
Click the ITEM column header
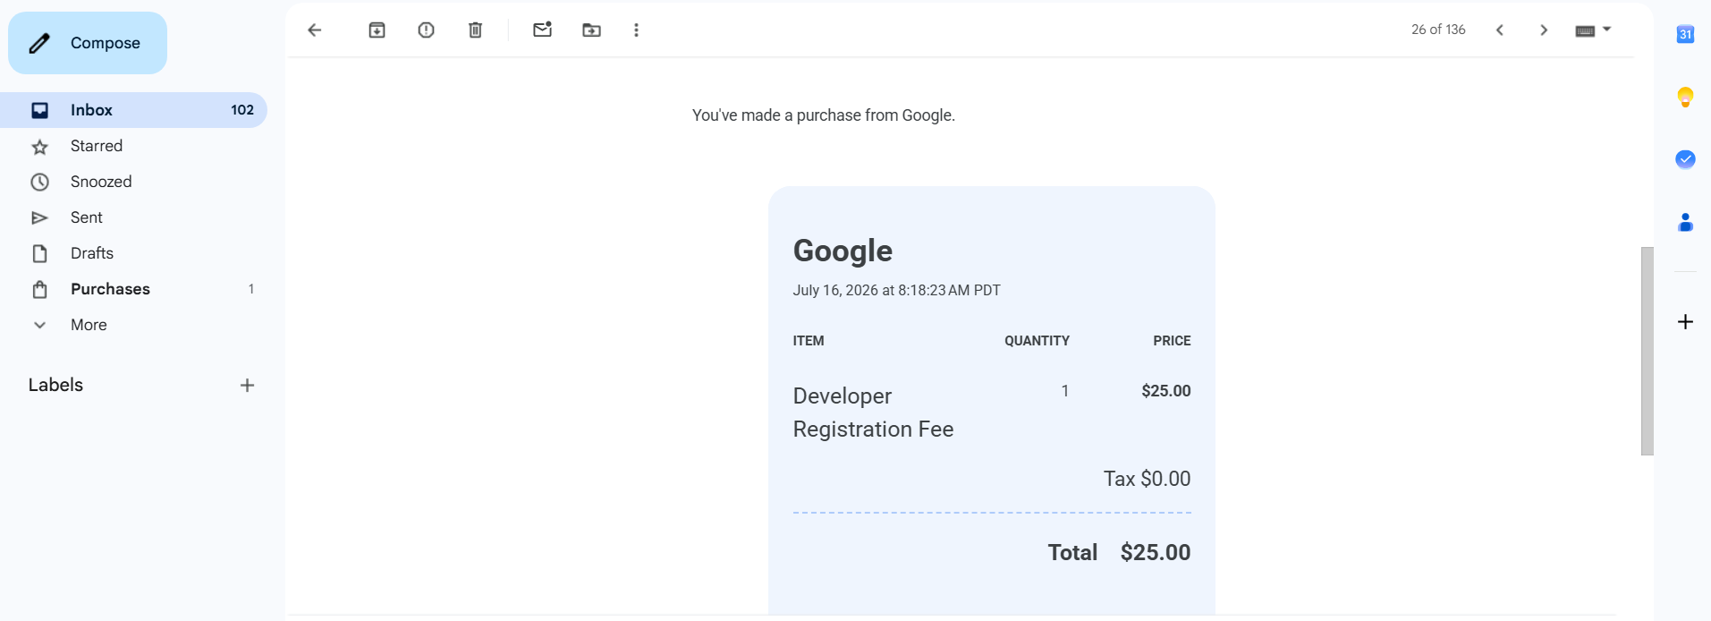(809, 341)
